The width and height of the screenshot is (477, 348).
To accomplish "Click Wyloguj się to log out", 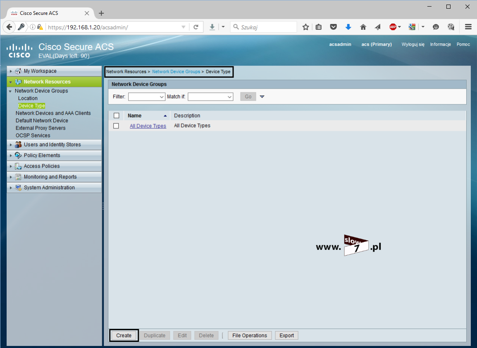I will point(413,44).
